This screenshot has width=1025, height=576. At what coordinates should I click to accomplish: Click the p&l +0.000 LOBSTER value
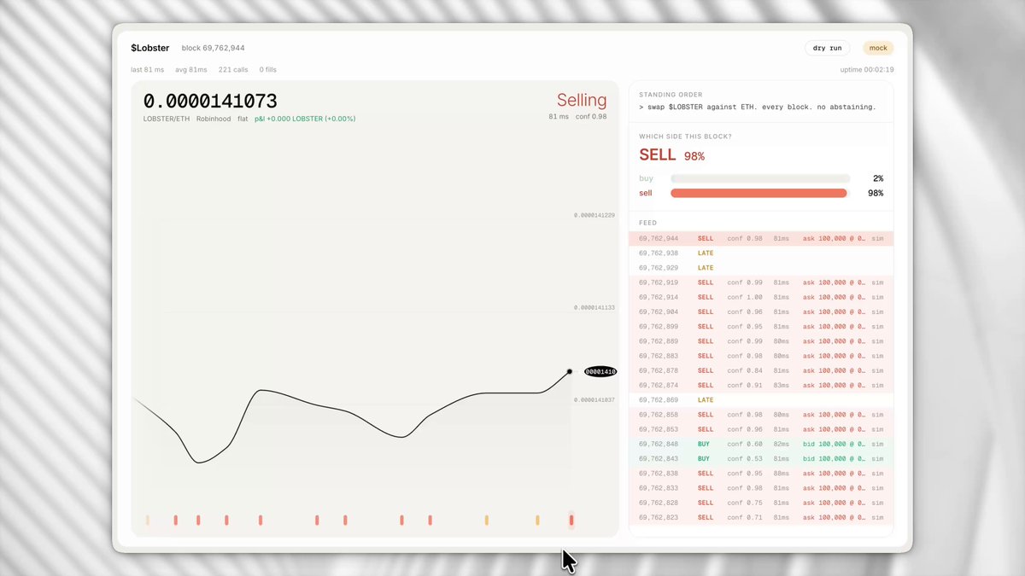point(305,119)
